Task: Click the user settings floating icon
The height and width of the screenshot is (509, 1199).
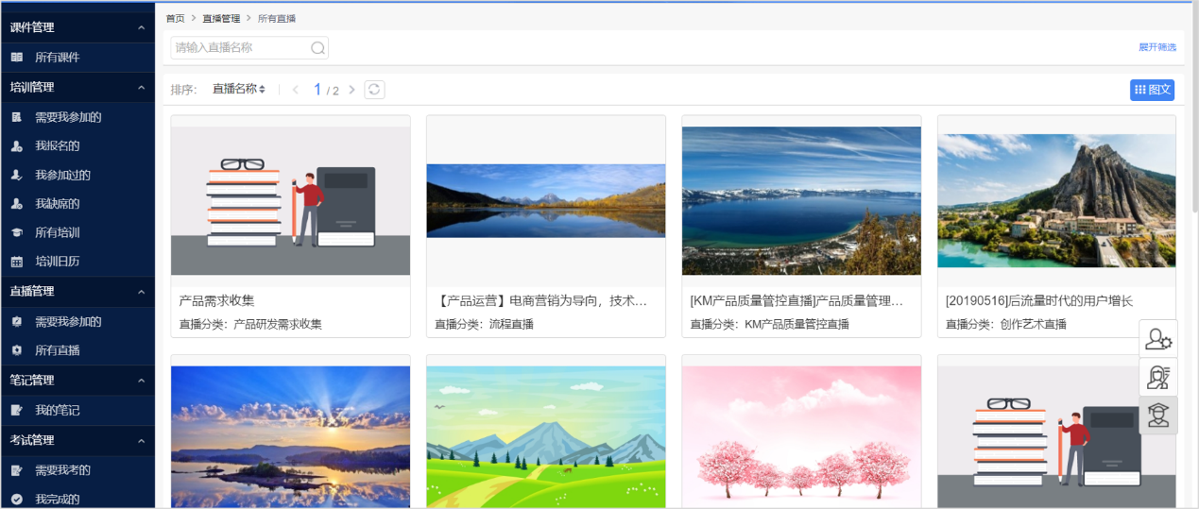Action: pos(1158,339)
